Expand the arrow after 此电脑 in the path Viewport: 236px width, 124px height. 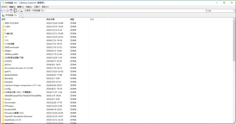pyautogui.click(x=31, y=11)
